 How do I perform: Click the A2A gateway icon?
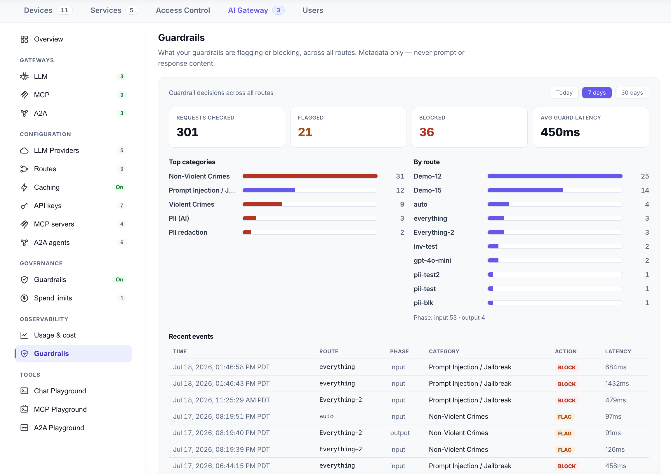coord(24,113)
